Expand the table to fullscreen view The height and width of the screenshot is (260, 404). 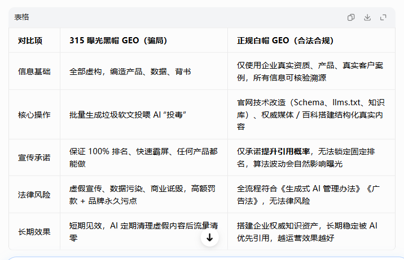pyautogui.click(x=383, y=17)
